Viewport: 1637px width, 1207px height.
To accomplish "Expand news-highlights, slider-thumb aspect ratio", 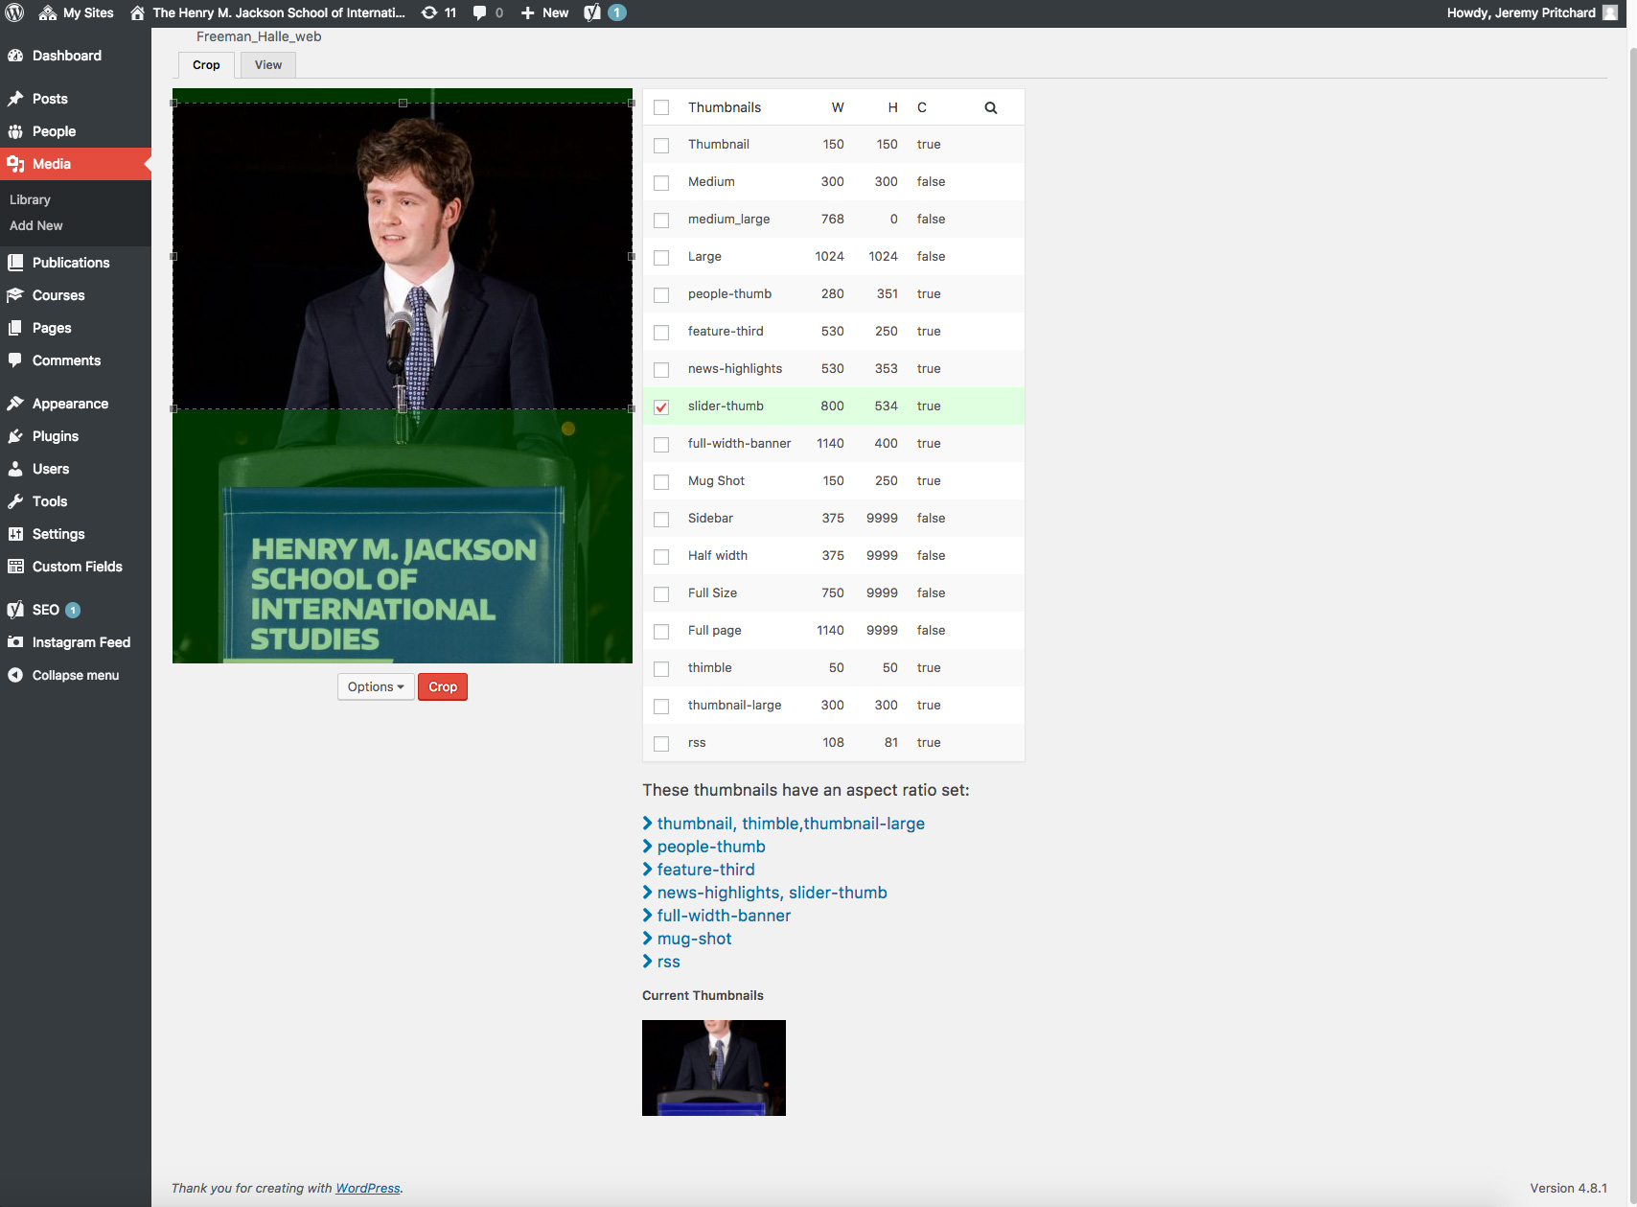I will (765, 893).
